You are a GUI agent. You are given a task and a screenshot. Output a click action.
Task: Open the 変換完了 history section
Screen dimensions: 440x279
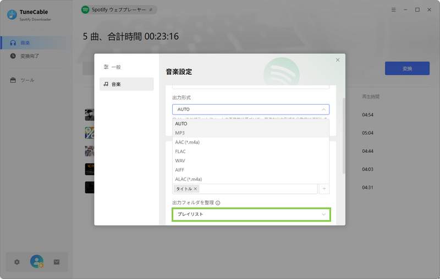click(x=35, y=56)
